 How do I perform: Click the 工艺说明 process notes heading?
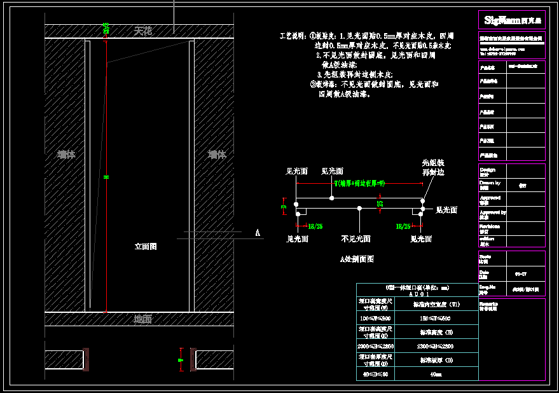click(x=293, y=36)
